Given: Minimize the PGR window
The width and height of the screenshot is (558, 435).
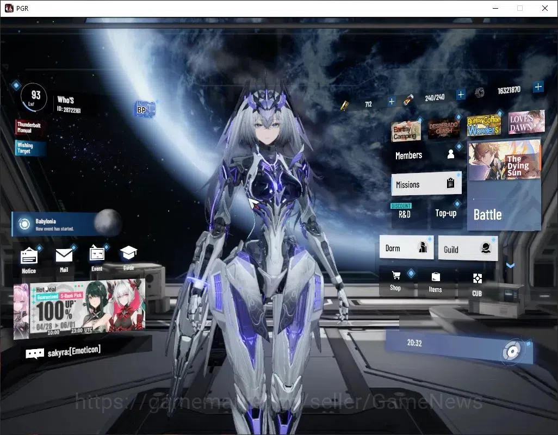Looking at the screenshot, I should (x=495, y=8).
